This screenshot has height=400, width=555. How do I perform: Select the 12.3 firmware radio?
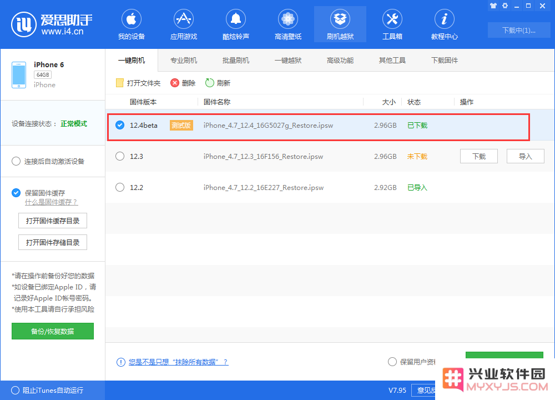point(120,156)
